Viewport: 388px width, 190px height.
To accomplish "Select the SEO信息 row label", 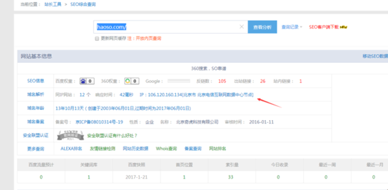I will coord(35,81).
